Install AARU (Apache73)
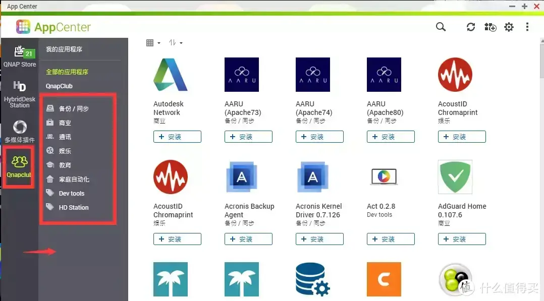Image resolution: width=544 pixels, height=301 pixels. [x=248, y=137]
